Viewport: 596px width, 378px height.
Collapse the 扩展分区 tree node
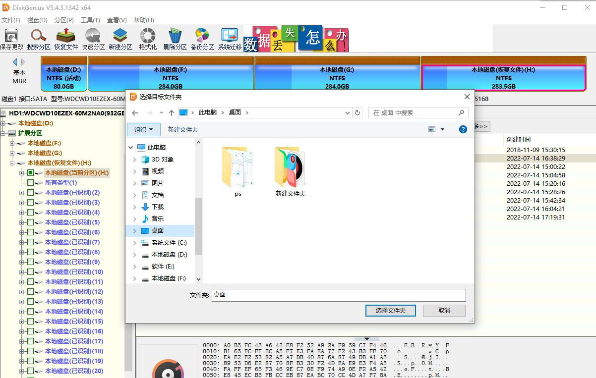click(x=3, y=133)
